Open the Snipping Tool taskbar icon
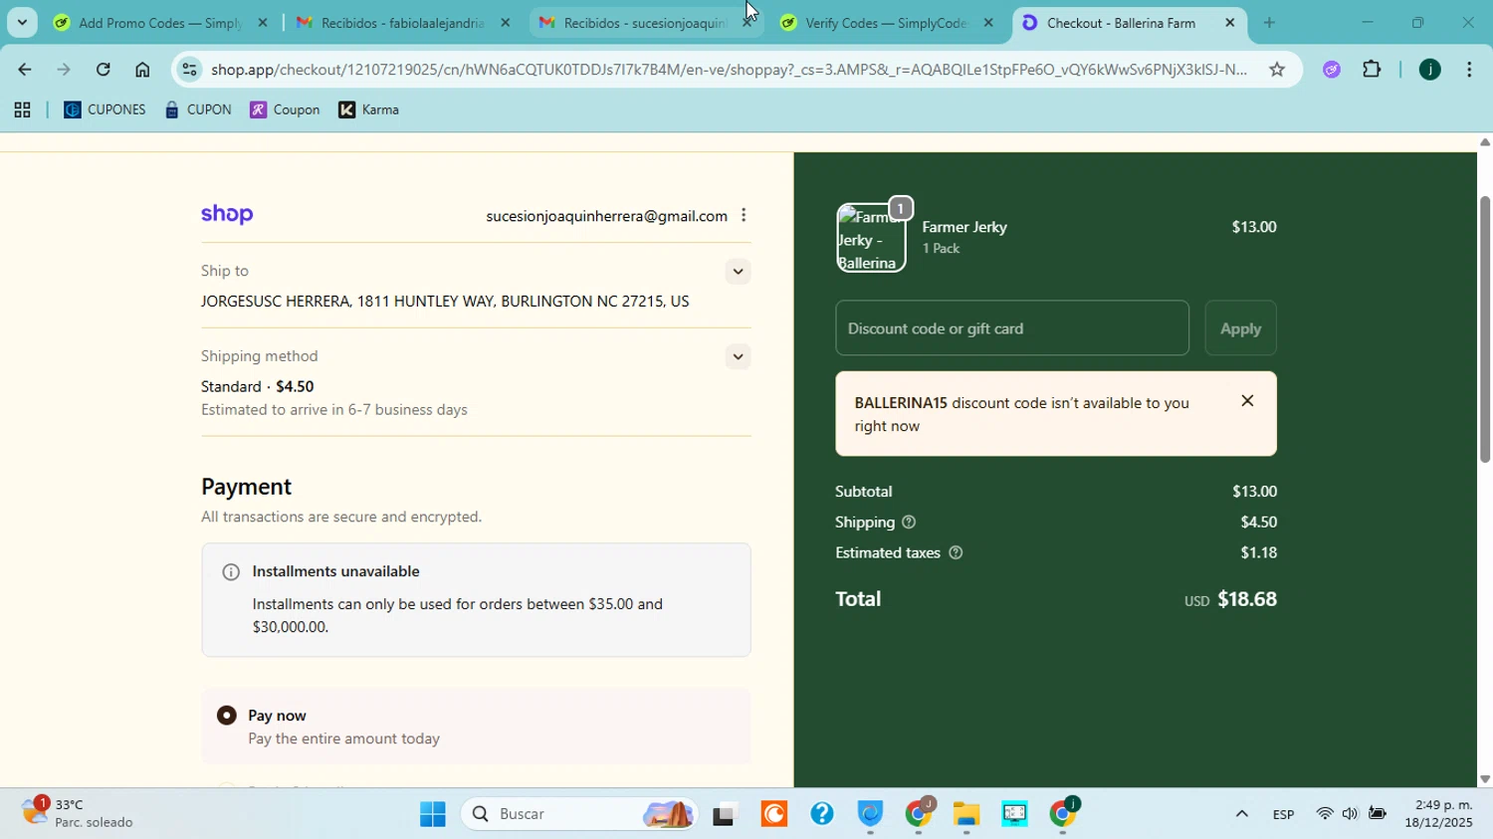The image size is (1493, 839). 1014,814
